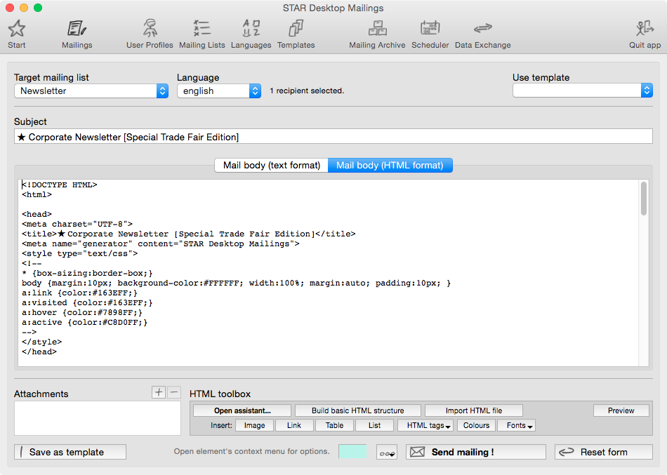
Task: Open Mailing Lists icon
Action: click(202, 29)
